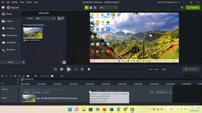202x113 pixels.
Task: Select the arrow Edit mode tool
Action: (86, 8)
